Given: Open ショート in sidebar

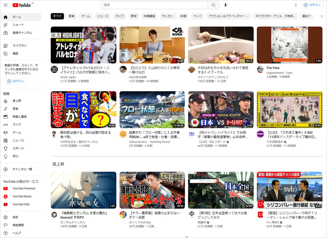Looking at the screenshot, I should (x=21, y=25).
